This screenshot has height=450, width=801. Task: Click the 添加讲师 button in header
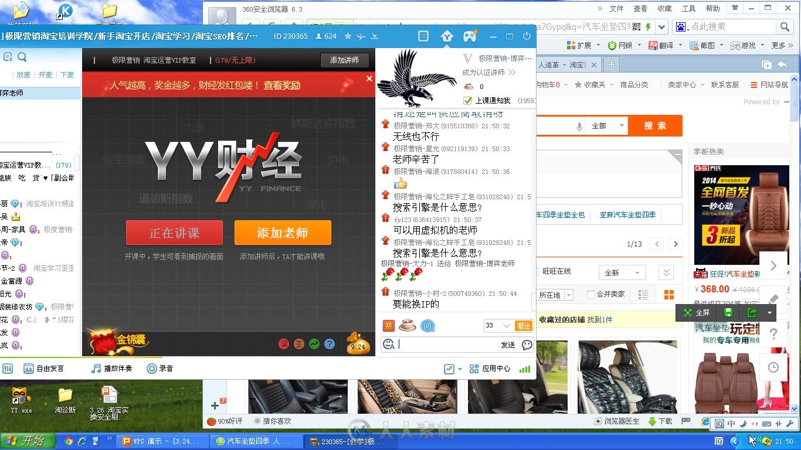[x=344, y=60]
